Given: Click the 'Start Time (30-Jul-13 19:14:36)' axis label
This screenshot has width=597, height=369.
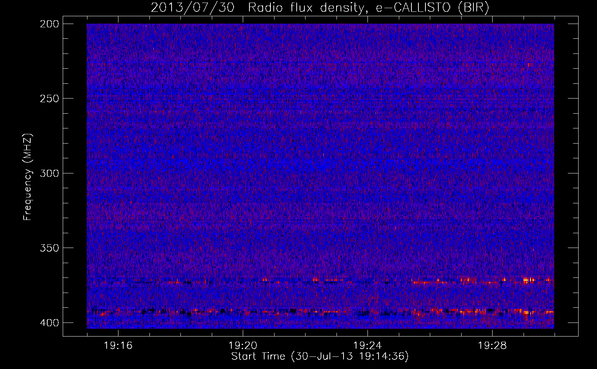Looking at the screenshot, I should click(320, 356).
